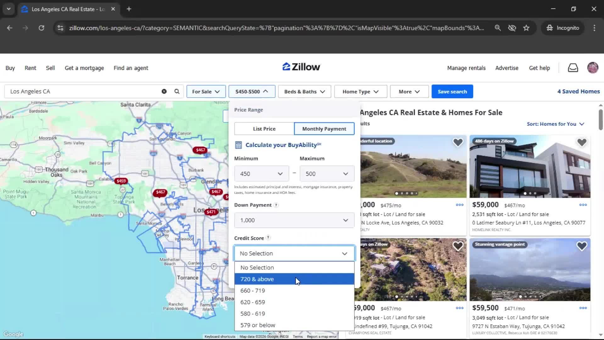Click the Save search button
Screen dimensions: 604x340
(452, 91)
